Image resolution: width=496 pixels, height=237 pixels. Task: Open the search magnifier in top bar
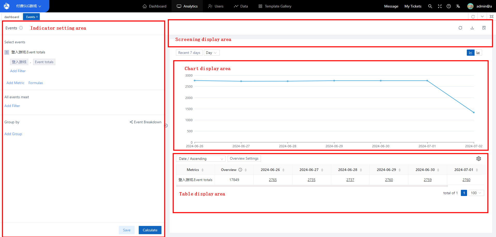(x=430, y=6)
